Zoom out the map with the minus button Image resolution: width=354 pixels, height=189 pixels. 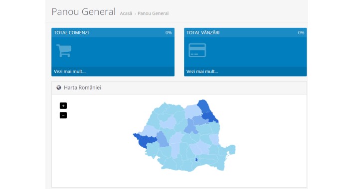click(x=63, y=115)
